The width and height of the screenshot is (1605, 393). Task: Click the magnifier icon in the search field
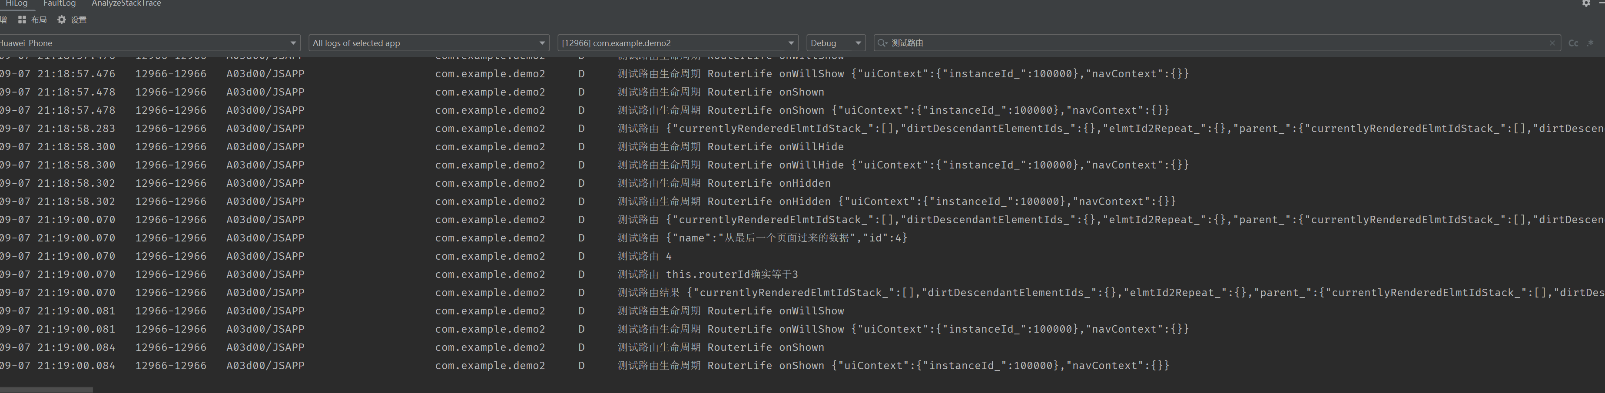tap(882, 43)
